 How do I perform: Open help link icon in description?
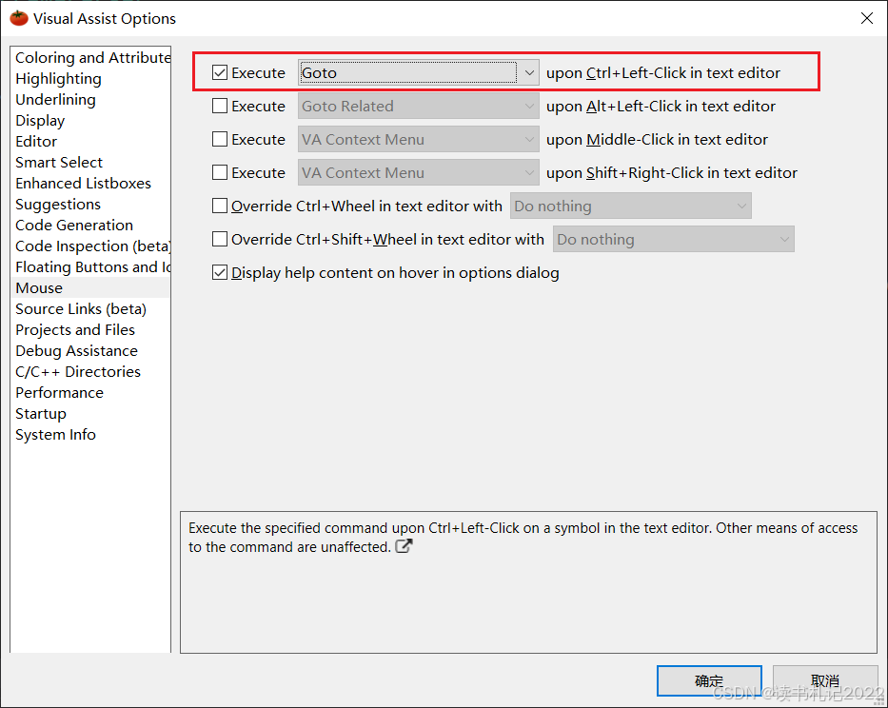click(404, 546)
